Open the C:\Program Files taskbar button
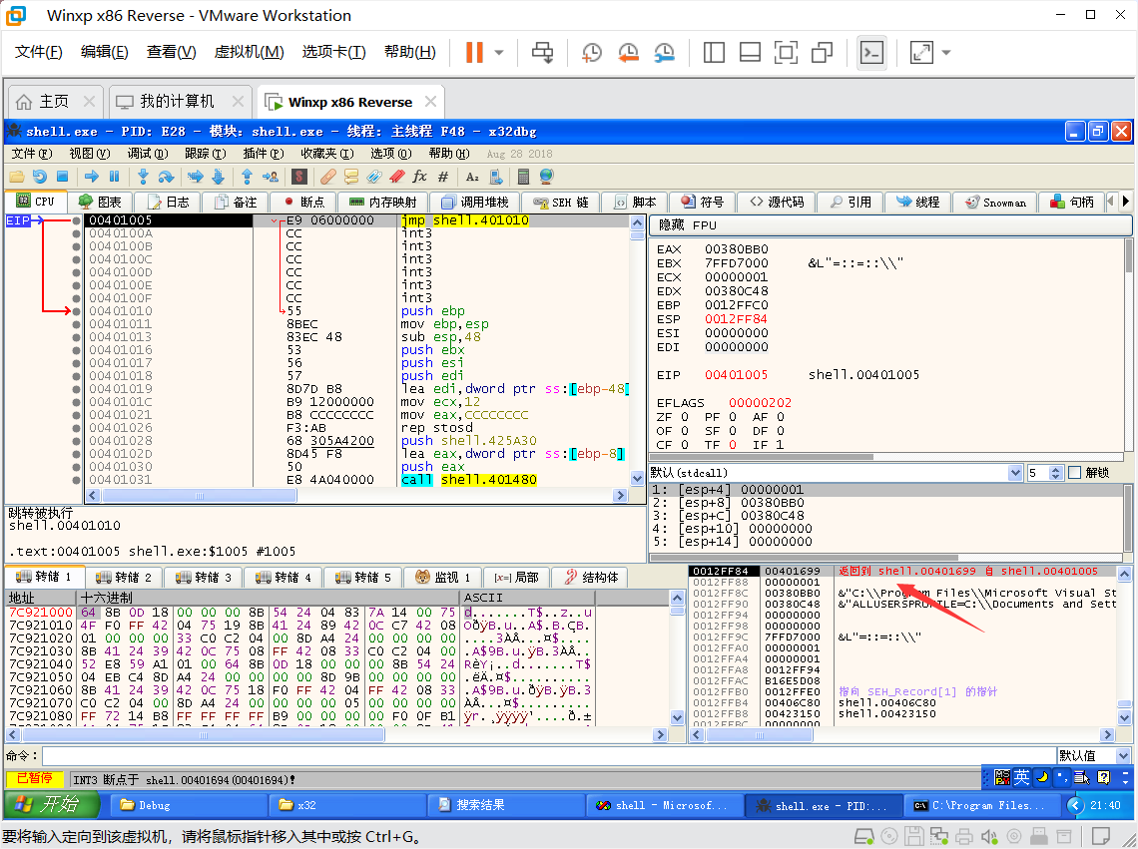 [983, 805]
